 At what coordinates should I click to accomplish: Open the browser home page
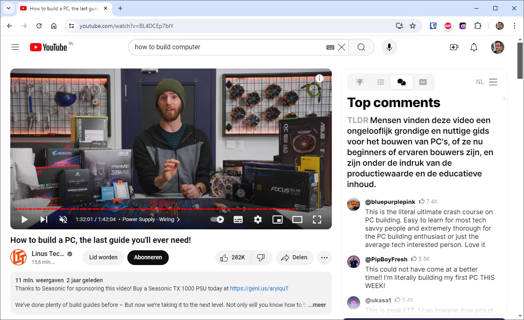(54, 26)
